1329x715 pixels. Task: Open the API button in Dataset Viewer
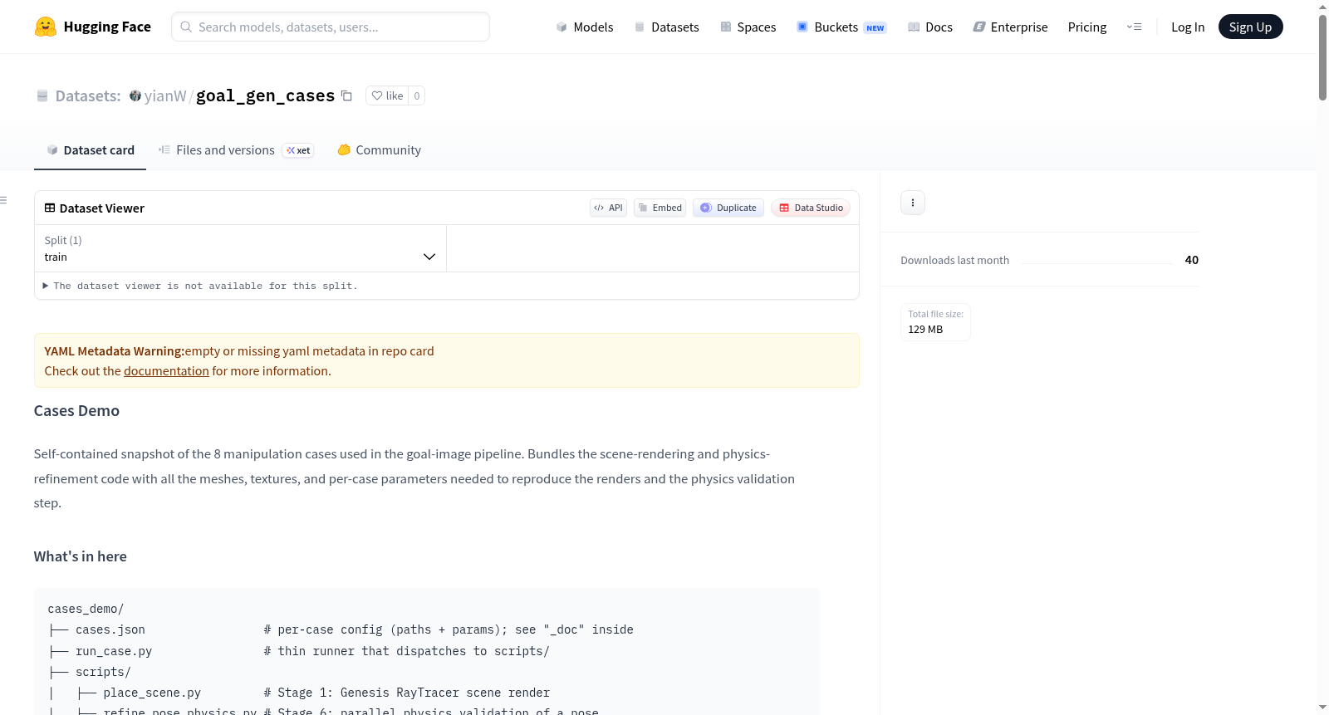pos(609,208)
